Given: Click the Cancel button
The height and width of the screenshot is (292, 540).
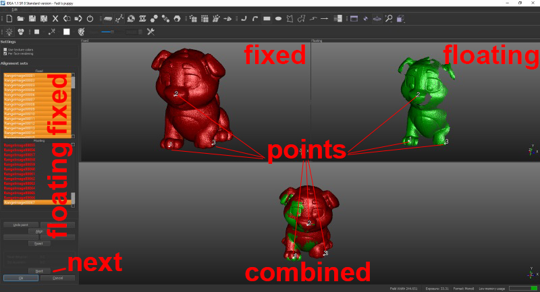Looking at the screenshot, I should [x=57, y=278].
